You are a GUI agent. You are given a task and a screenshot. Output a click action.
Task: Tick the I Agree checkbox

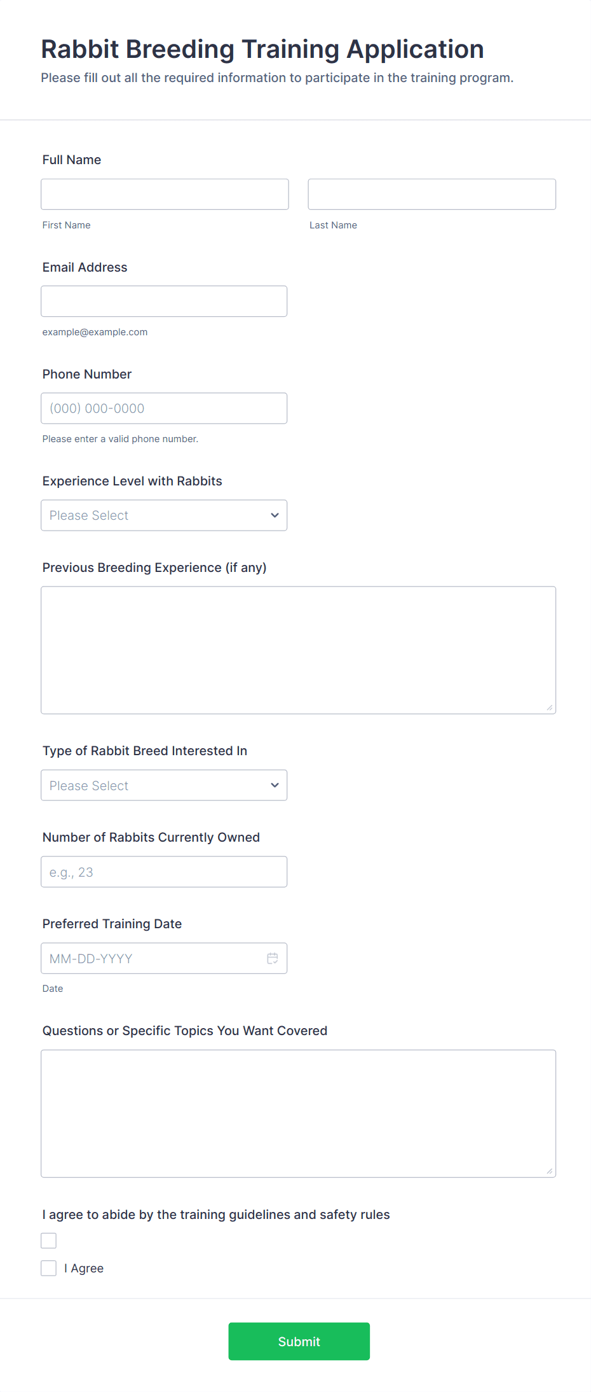click(x=49, y=1268)
